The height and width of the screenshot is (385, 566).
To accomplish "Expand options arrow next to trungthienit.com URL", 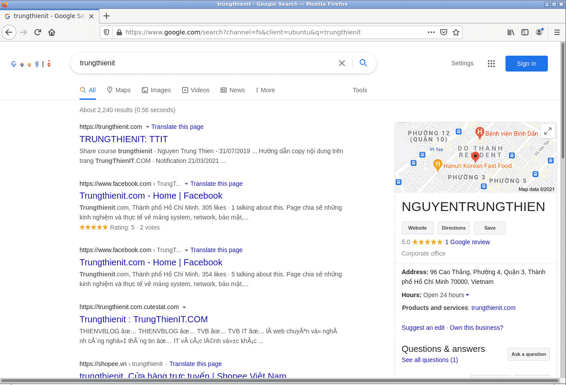I will tap(148, 127).
